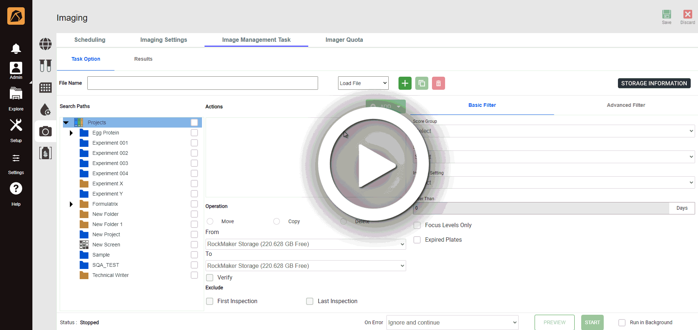Select the camera Imaging icon
The width and height of the screenshot is (698, 330).
coord(45,131)
